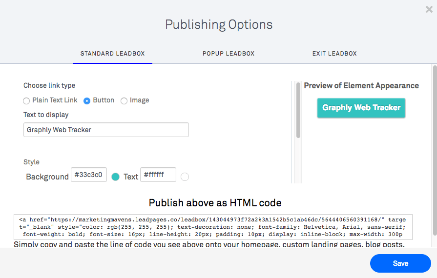Open the white text color swatch
The image size is (437, 278).
[185, 177]
